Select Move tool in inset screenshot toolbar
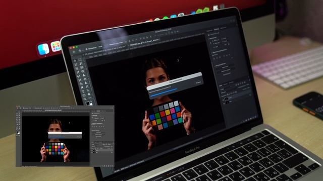The image size is (323, 181). (x=17, y=112)
